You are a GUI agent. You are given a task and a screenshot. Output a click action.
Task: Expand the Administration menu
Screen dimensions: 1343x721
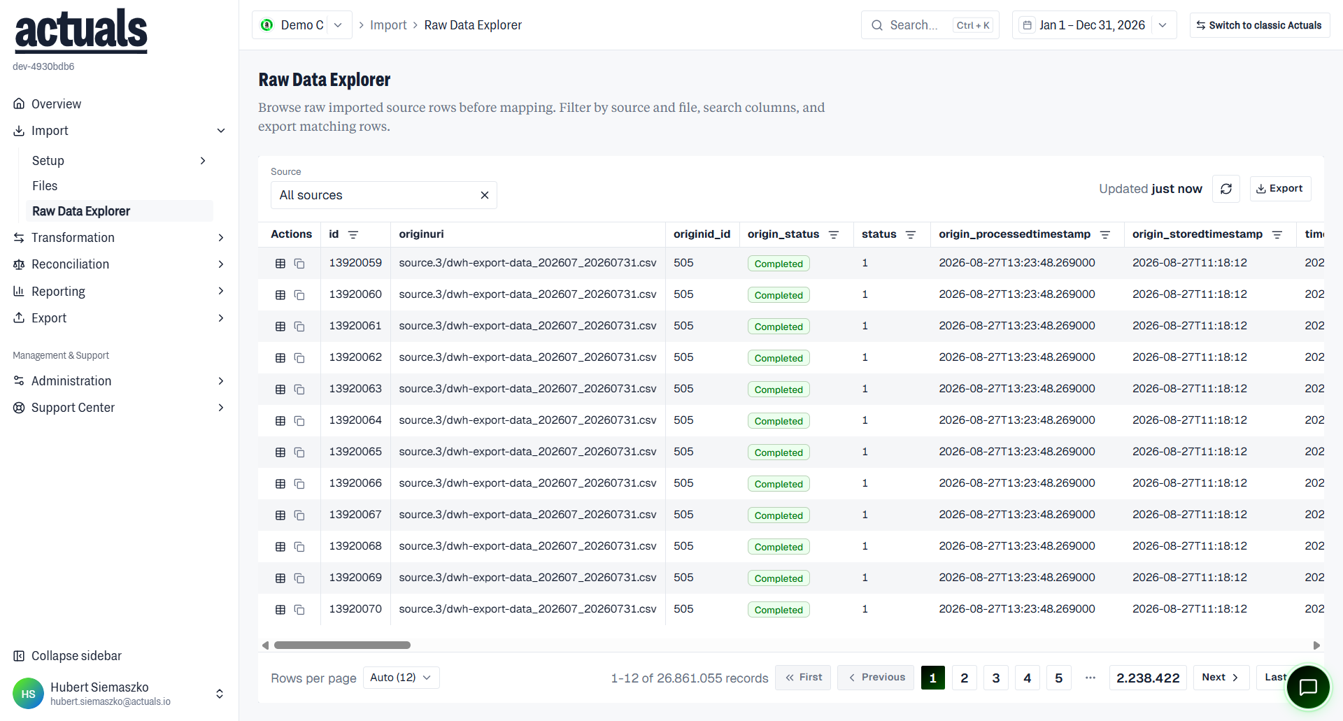point(119,381)
